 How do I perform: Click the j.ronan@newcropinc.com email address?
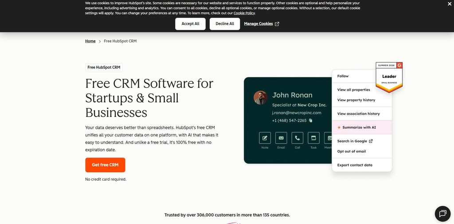297,113
